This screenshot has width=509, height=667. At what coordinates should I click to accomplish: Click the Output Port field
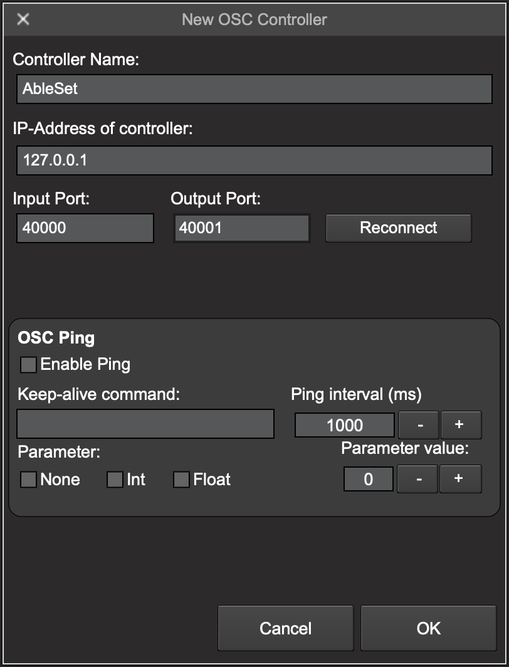[241, 228]
